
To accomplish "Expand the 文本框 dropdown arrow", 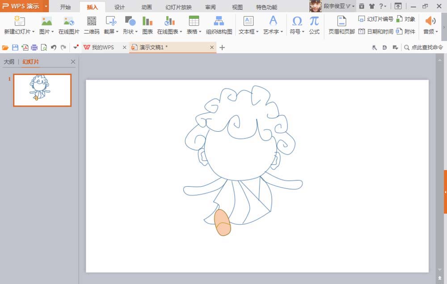I will [x=257, y=32].
